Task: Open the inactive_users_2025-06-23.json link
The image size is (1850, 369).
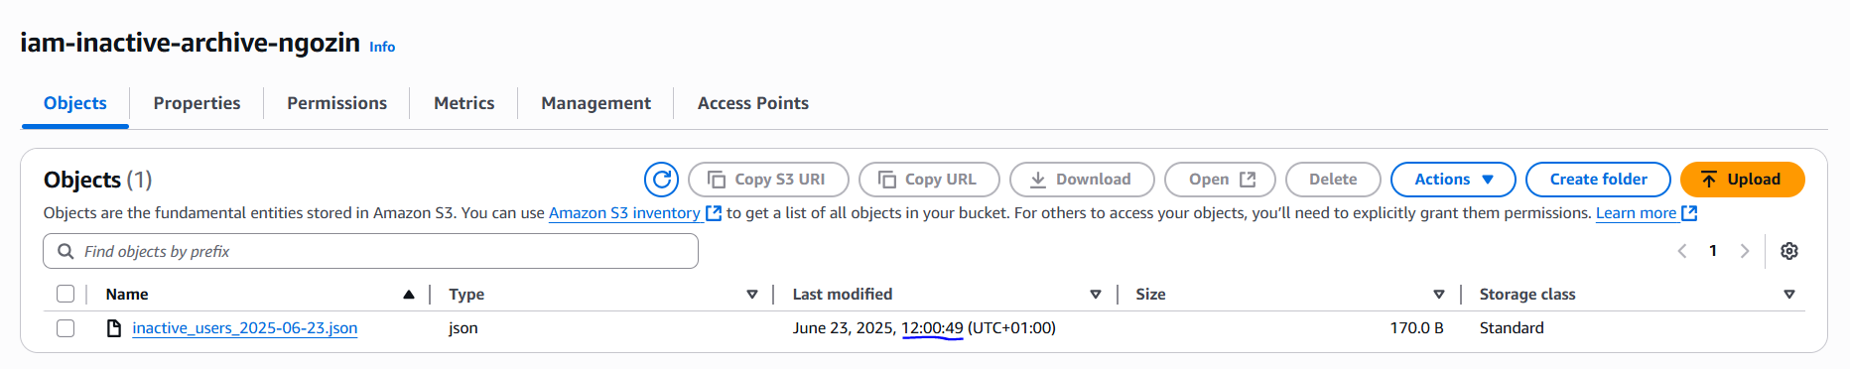Action: tap(245, 328)
